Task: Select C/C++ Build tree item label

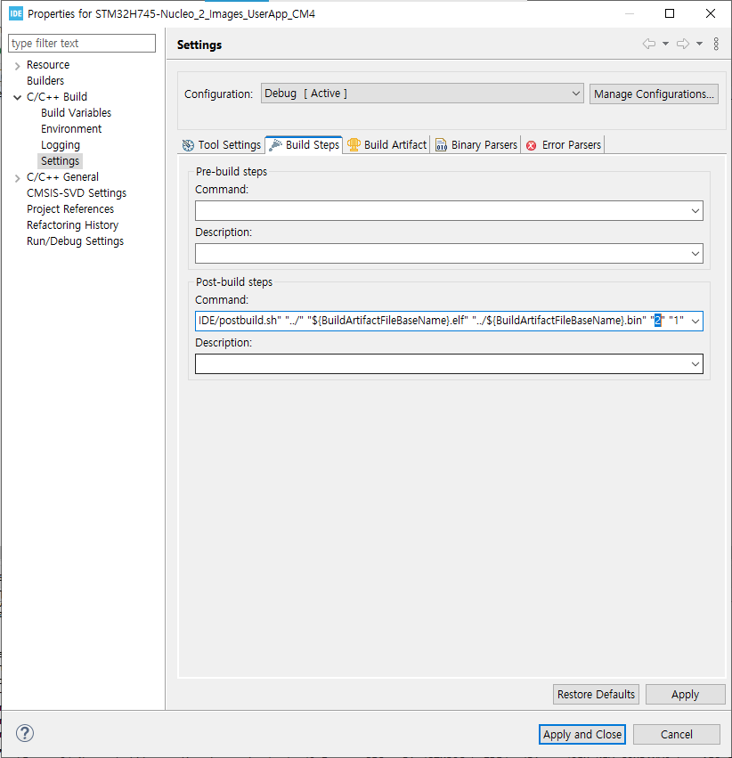Action: (x=57, y=97)
